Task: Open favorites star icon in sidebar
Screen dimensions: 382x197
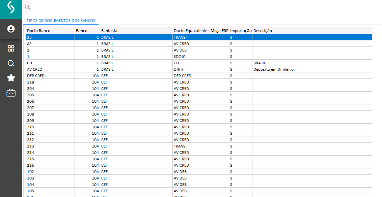Action: [11, 78]
